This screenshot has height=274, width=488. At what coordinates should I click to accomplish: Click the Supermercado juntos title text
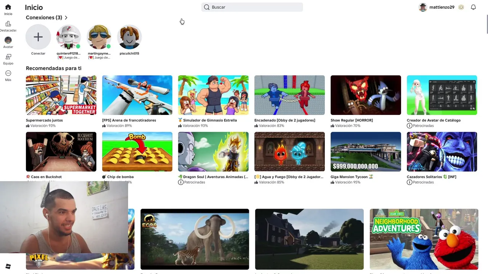pyautogui.click(x=44, y=120)
